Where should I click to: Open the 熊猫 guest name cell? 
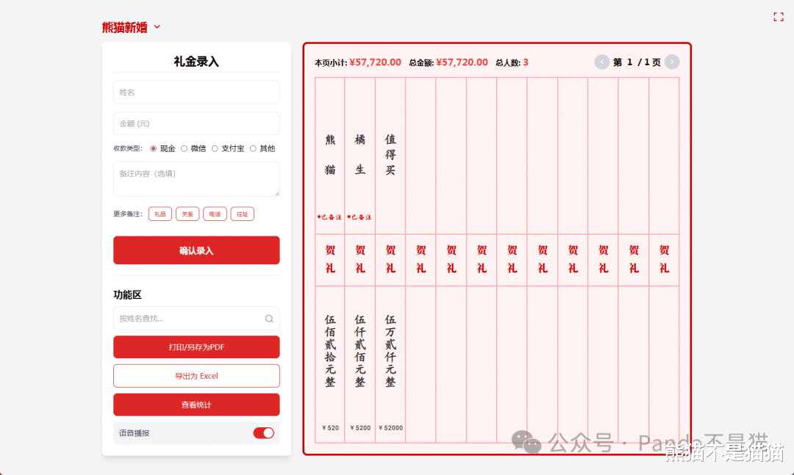(330, 156)
